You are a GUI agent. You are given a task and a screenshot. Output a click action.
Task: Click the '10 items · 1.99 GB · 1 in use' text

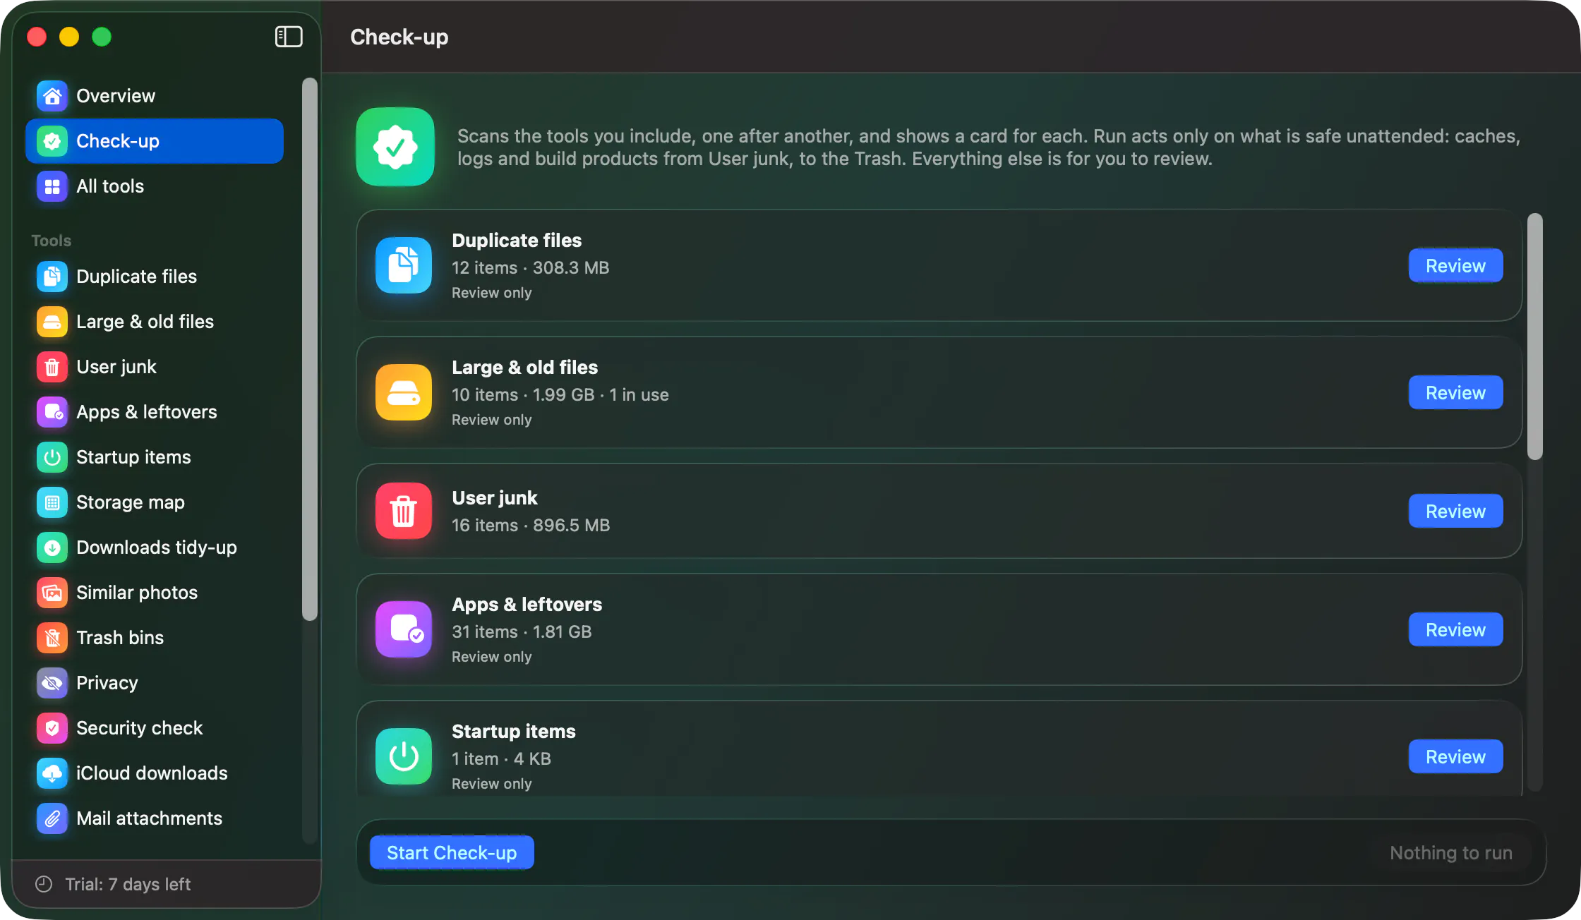[x=560, y=395]
